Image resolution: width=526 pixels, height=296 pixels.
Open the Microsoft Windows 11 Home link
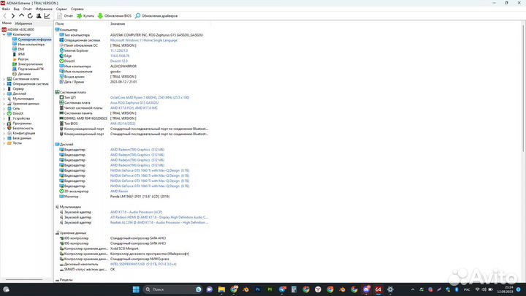tap(144, 40)
